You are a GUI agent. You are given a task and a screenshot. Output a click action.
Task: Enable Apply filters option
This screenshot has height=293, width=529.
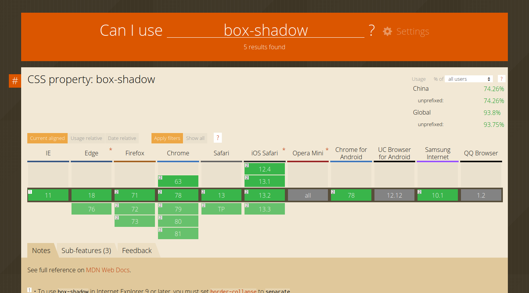coord(167,138)
